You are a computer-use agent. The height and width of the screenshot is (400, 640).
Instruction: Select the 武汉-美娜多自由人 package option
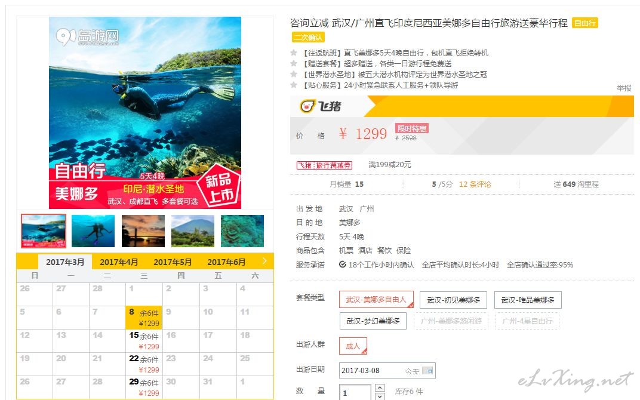pos(376,300)
